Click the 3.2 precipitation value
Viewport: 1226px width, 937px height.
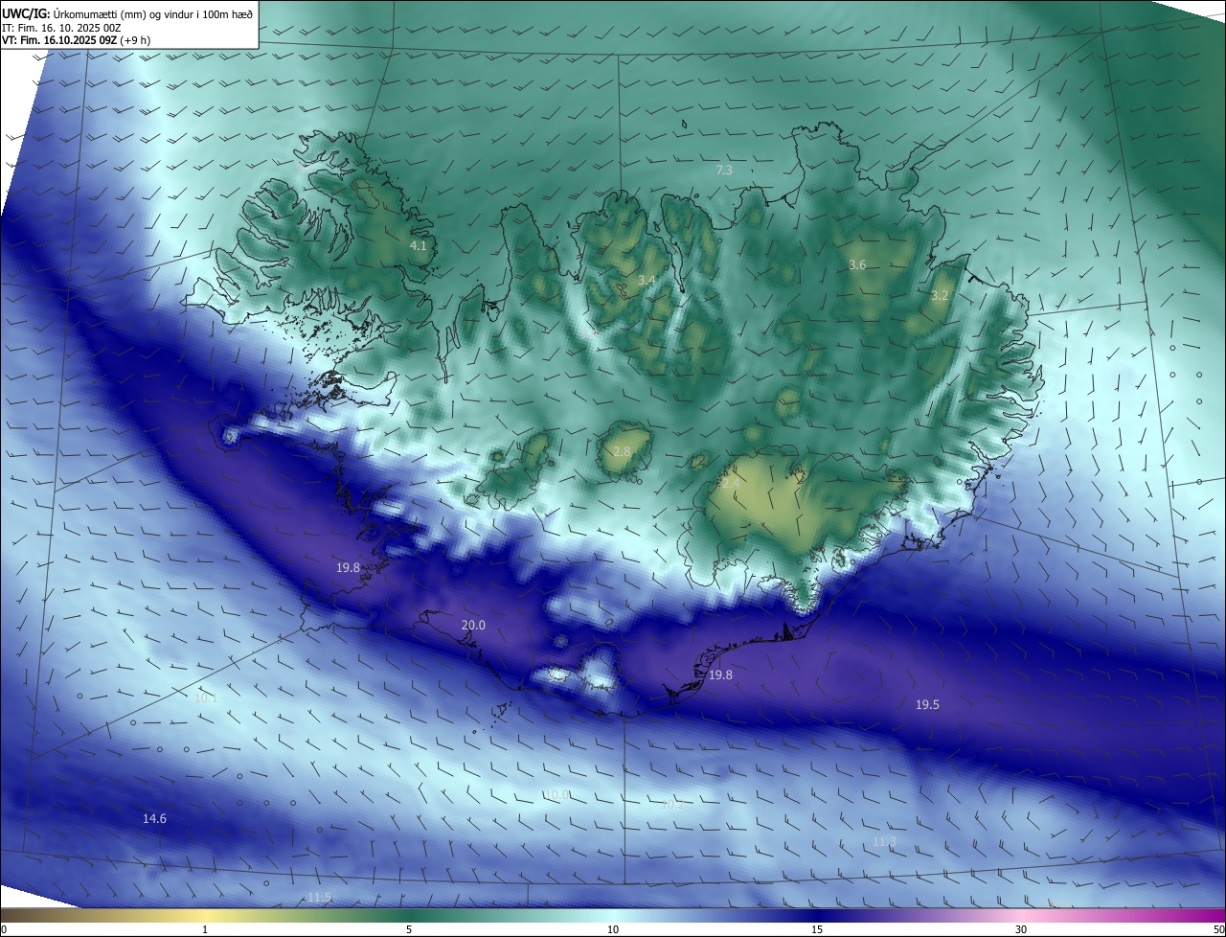tap(940, 295)
